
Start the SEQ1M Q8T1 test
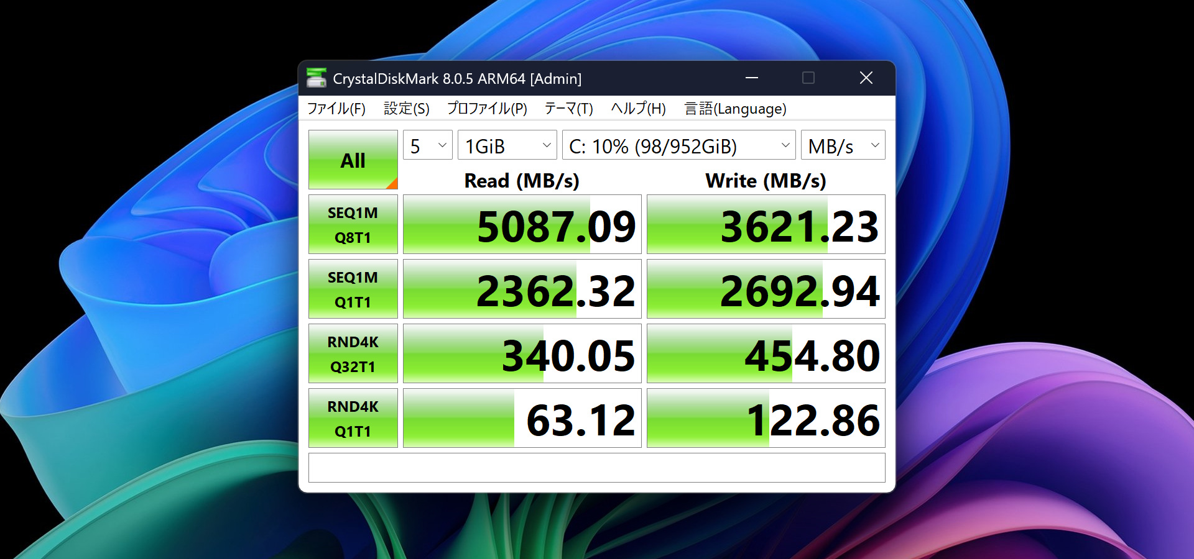(x=353, y=224)
